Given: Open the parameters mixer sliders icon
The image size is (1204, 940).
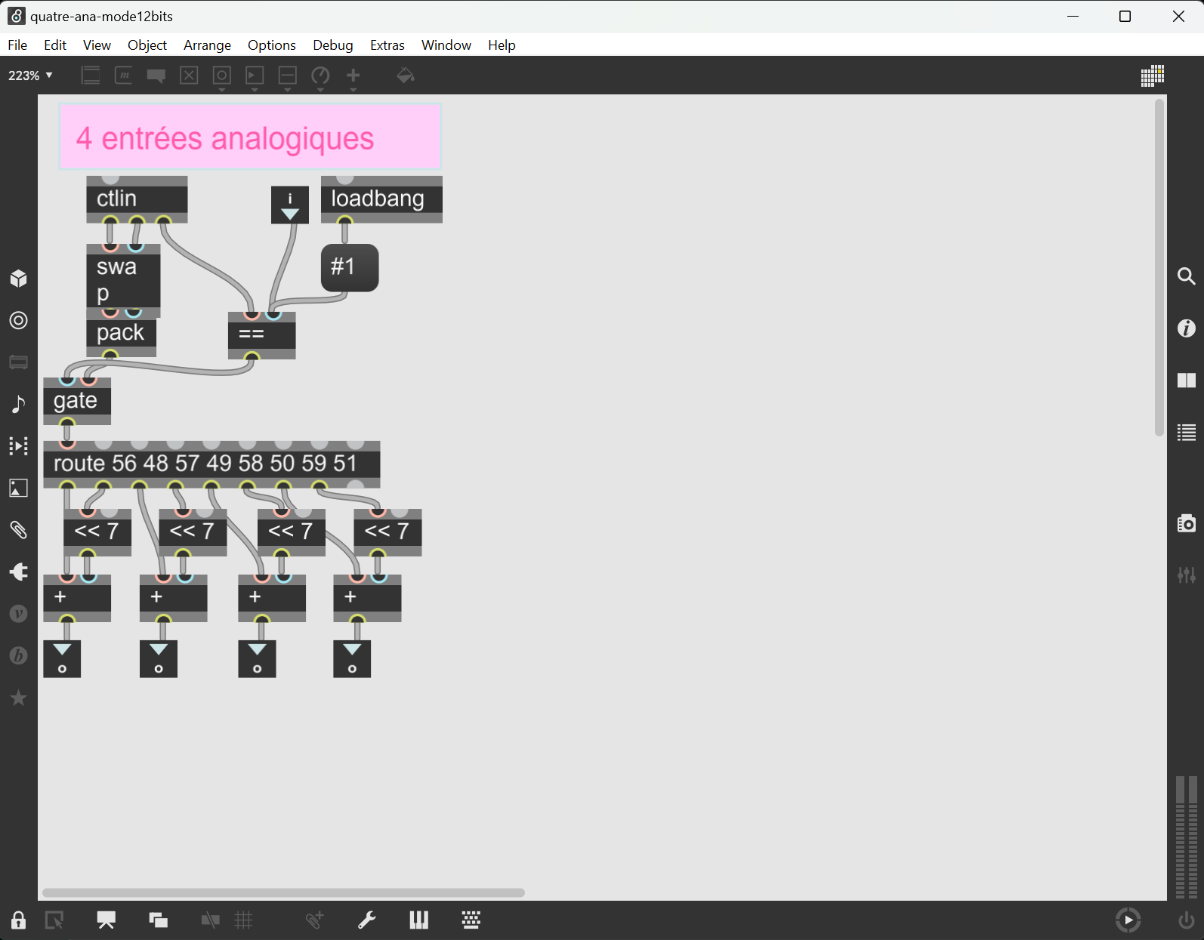Looking at the screenshot, I should 1187,575.
